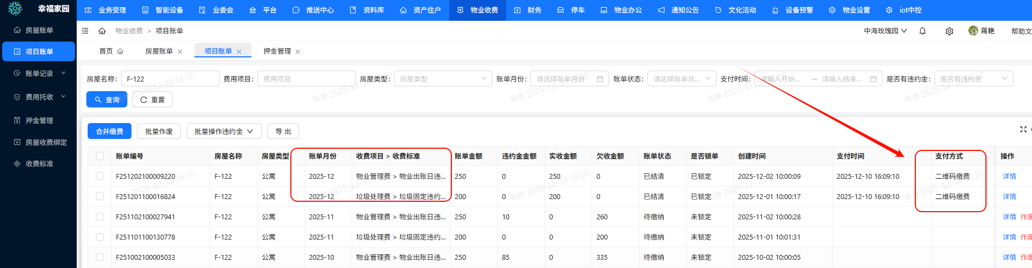Image resolution: width=1032 pixels, height=268 pixels.
Task: Click the 房屋名称 input field
Action: 170,79
